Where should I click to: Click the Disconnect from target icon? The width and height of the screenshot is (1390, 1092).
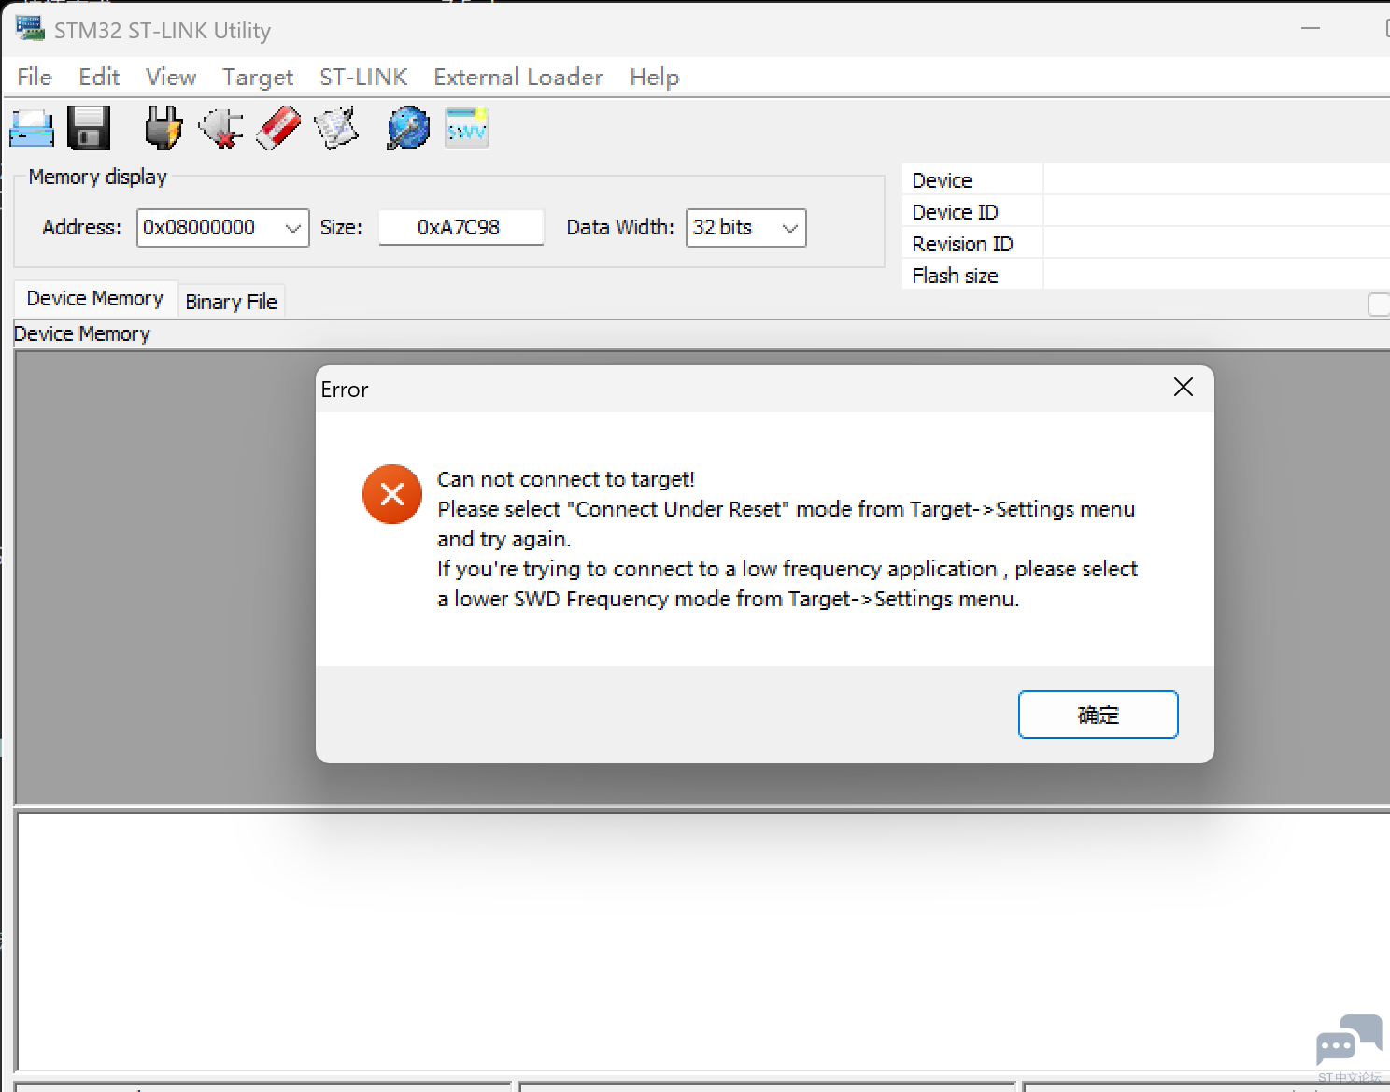[x=221, y=128]
